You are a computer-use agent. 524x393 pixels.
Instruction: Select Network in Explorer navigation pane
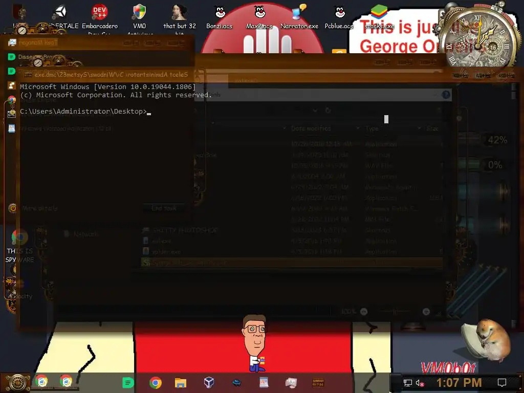[81, 234]
